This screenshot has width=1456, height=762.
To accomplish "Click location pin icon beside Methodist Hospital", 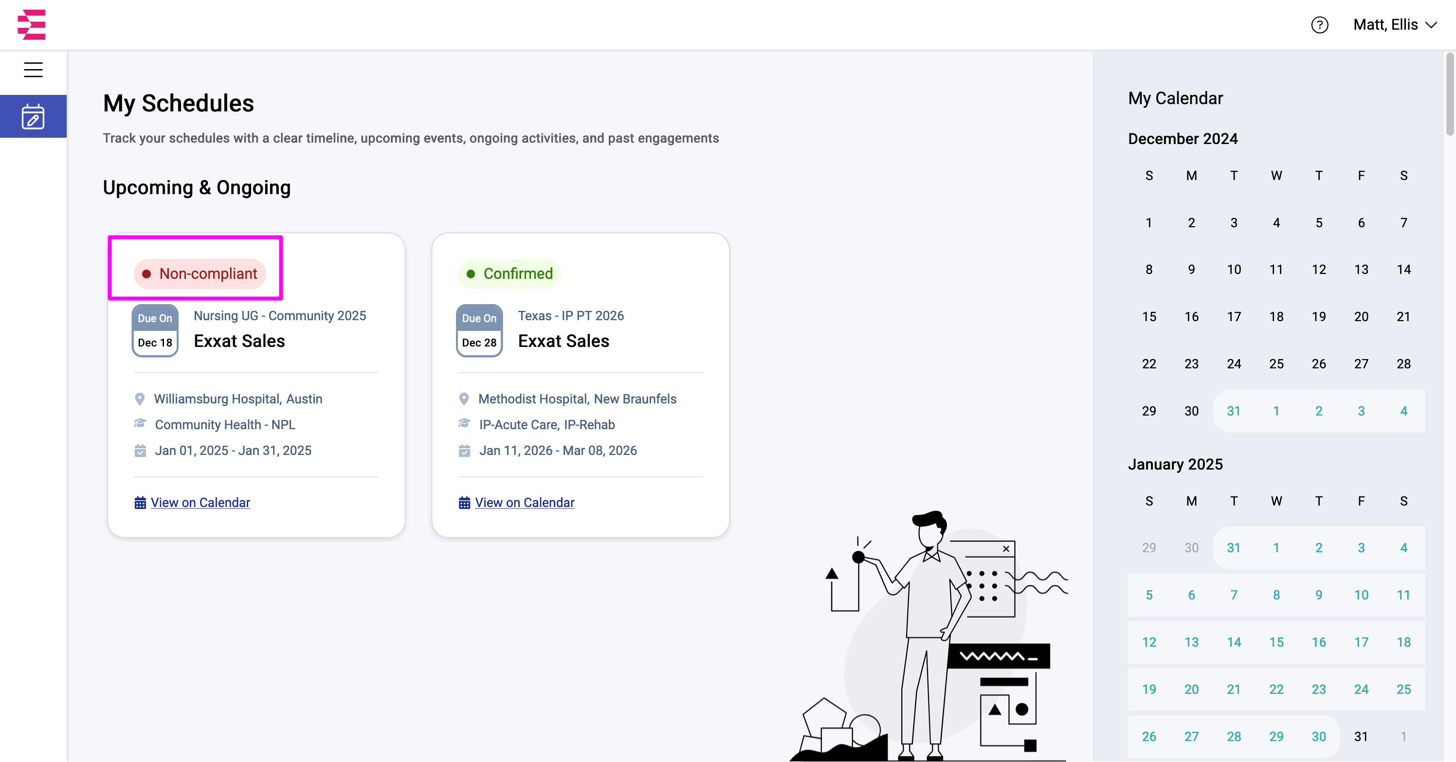I will point(464,399).
